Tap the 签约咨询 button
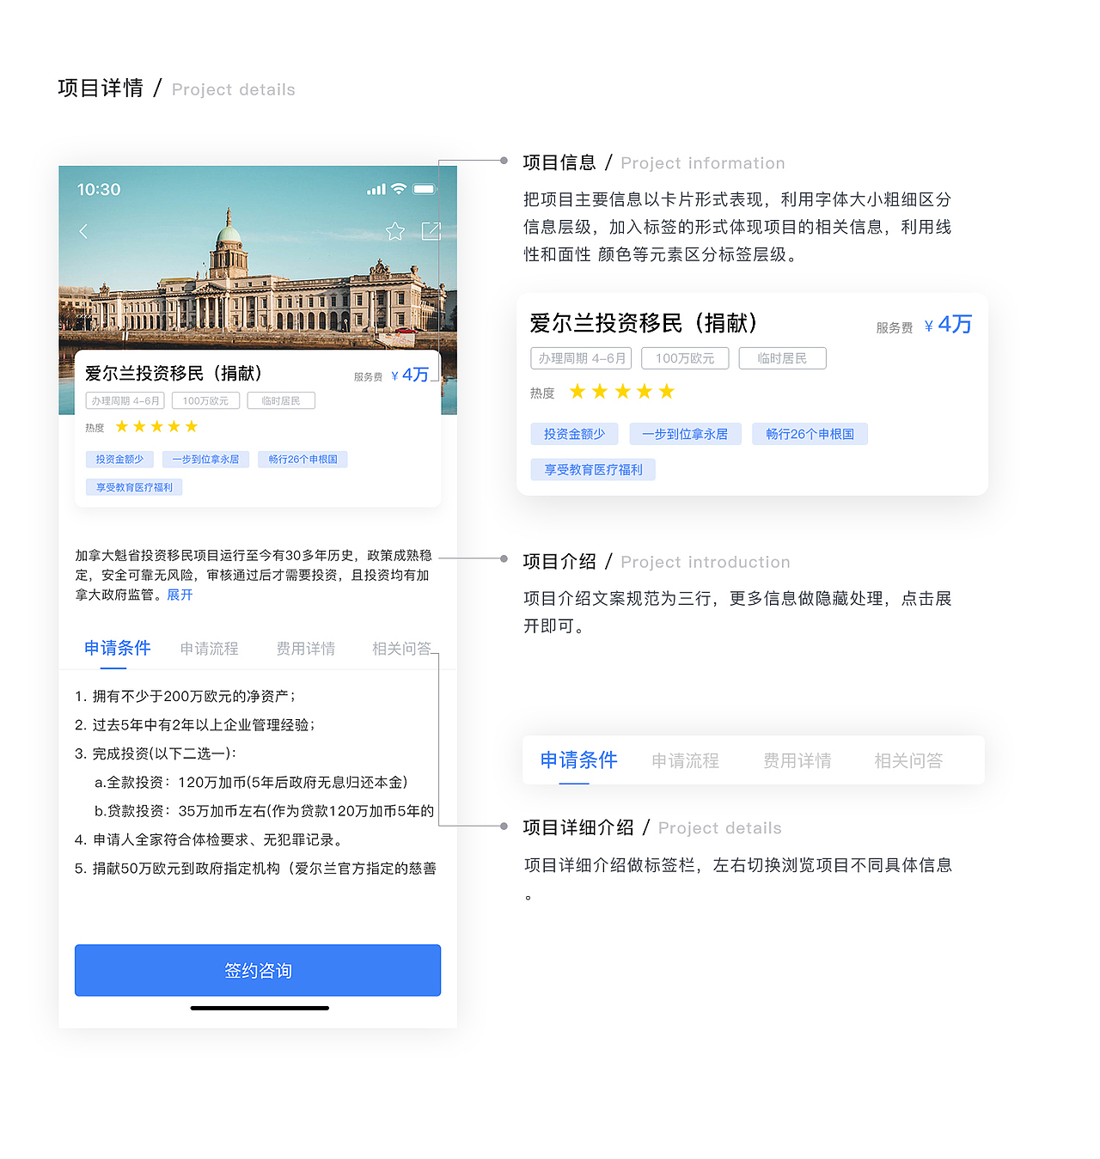The width and height of the screenshot is (1100, 1159). tap(258, 971)
